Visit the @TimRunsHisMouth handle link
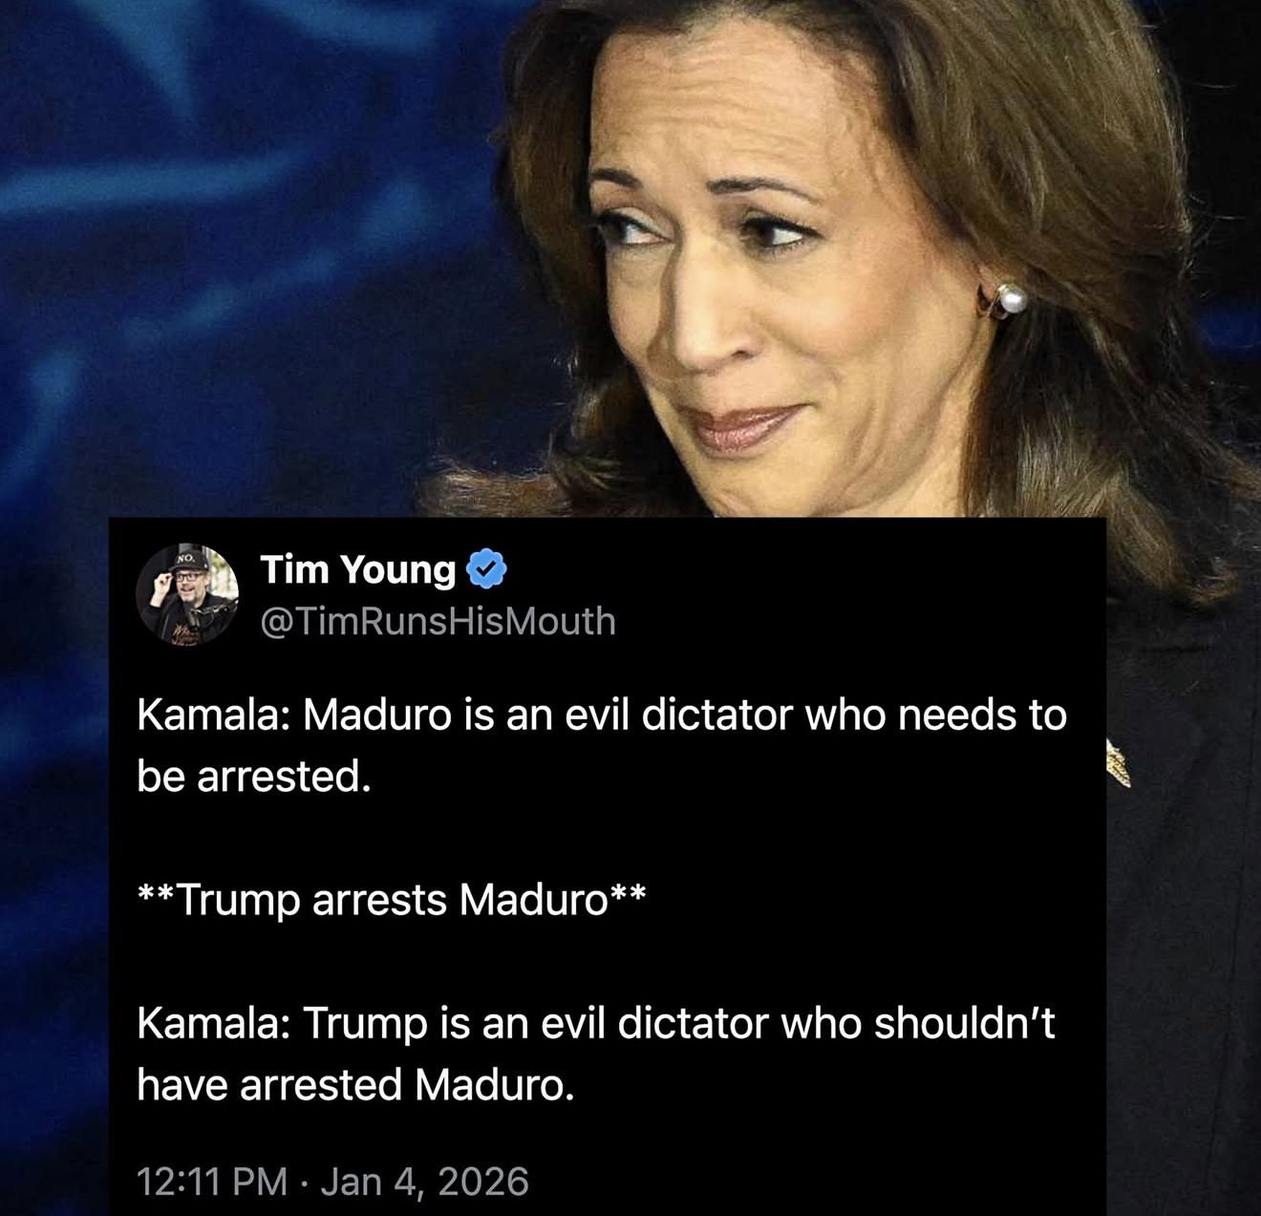This screenshot has width=1261, height=1216. pos(438,622)
